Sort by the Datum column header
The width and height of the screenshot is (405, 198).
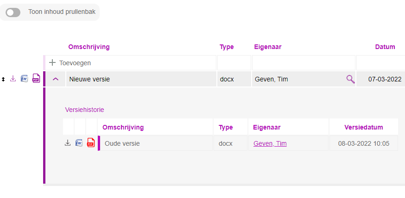pyautogui.click(x=385, y=47)
